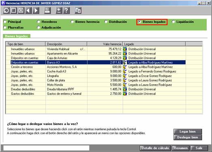Click the documents copy toolbar icon
The height and width of the screenshot is (152, 212).
(x=78, y=11)
